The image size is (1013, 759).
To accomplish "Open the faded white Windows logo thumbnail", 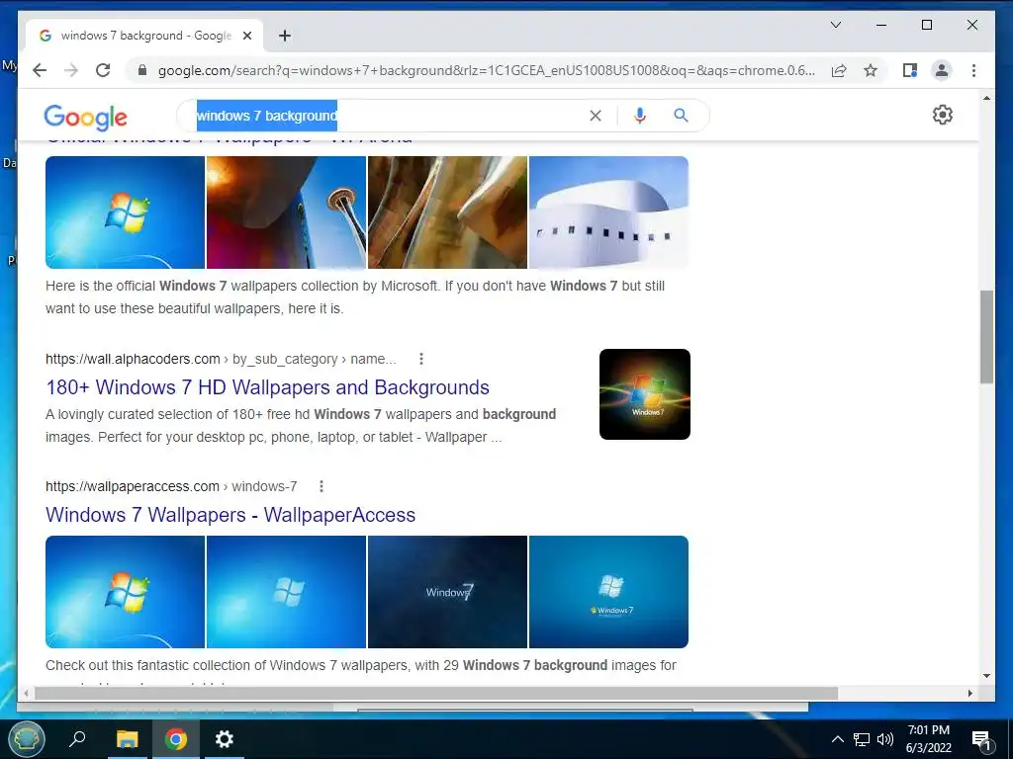I will 286,592.
